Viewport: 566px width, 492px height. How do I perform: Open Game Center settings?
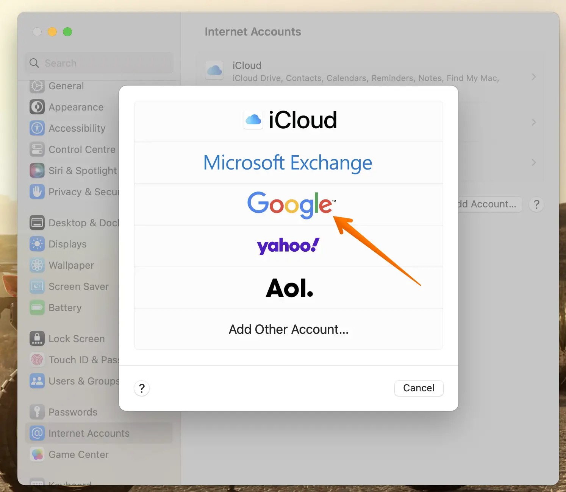pos(78,455)
